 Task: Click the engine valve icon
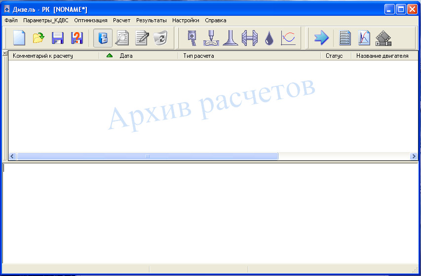click(x=230, y=38)
